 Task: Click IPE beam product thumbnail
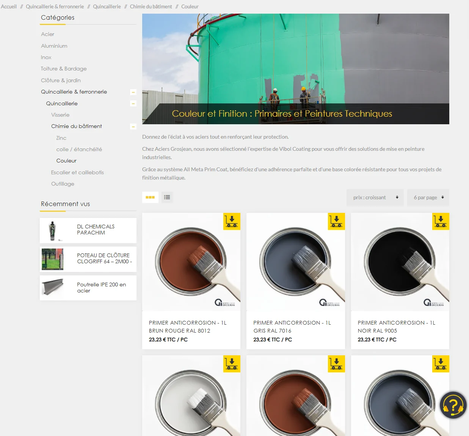point(53,288)
